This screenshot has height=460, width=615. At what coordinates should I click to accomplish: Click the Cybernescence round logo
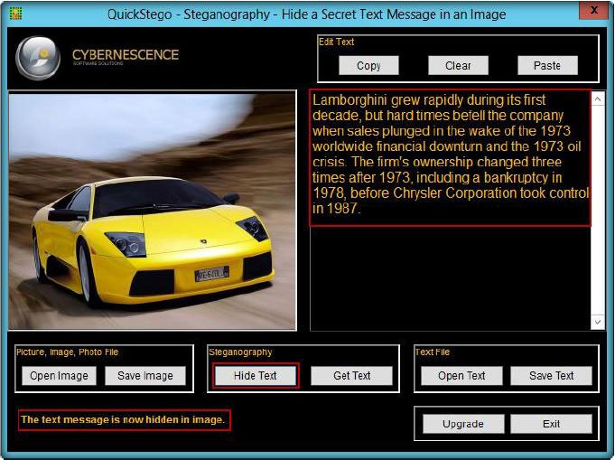pyautogui.click(x=38, y=58)
